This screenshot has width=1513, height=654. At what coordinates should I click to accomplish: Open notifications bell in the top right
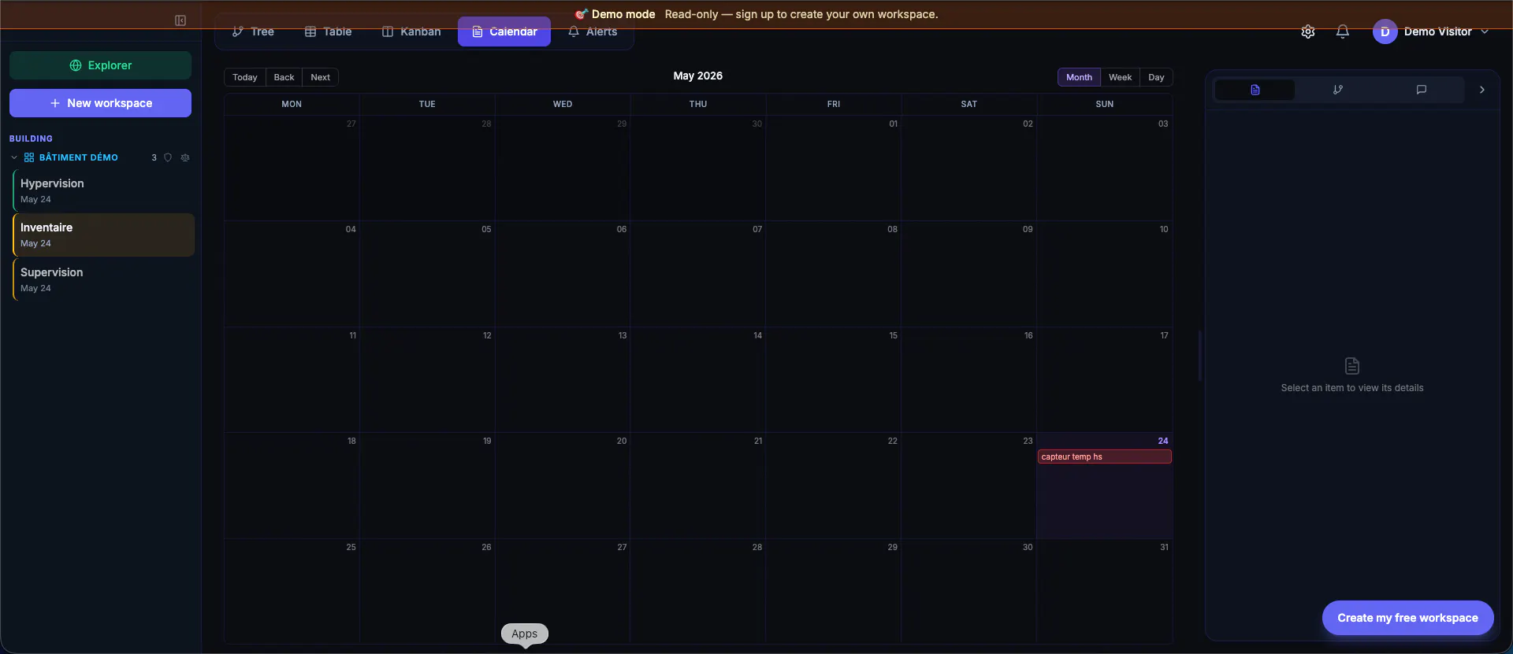1343,31
